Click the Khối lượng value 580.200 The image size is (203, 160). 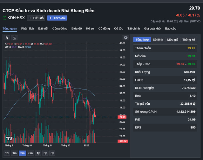pyautogui.click(x=190, y=72)
